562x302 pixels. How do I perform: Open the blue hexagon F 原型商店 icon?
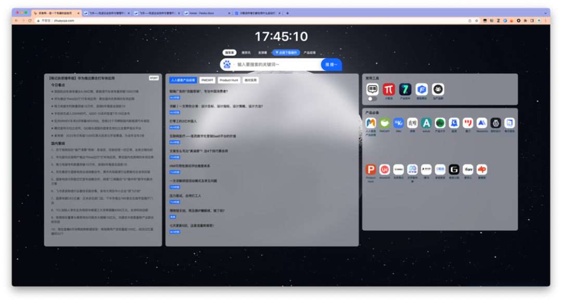pos(421,89)
